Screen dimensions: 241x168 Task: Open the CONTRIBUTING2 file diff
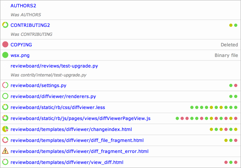pos(30,25)
